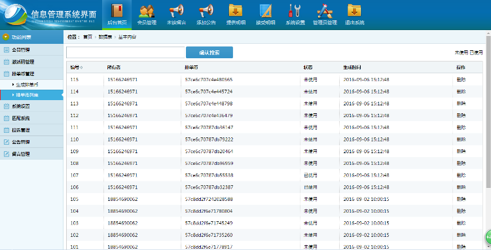Delete row 112 via 删除
491x250 pixels.
click(461, 115)
